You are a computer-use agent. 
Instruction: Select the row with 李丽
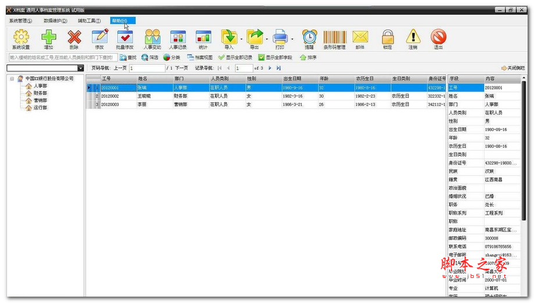266,105
